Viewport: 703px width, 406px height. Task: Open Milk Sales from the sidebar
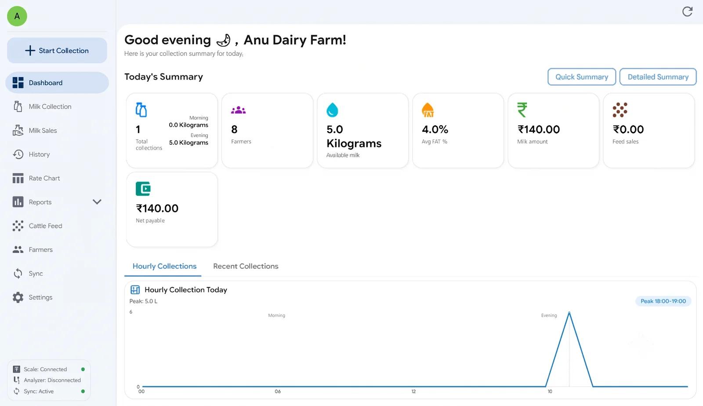(57, 130)
